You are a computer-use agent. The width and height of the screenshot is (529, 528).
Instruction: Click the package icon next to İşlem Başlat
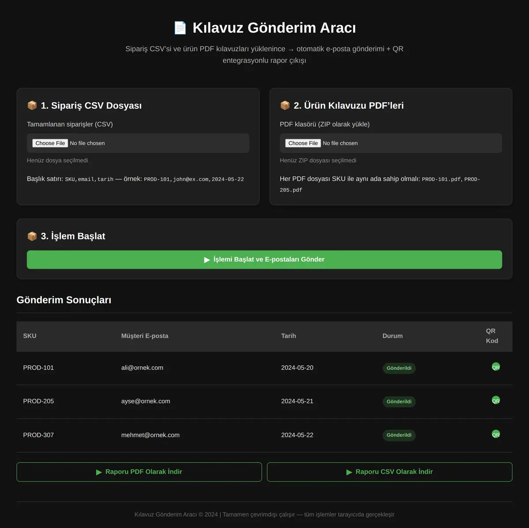[x=32, y=236]
